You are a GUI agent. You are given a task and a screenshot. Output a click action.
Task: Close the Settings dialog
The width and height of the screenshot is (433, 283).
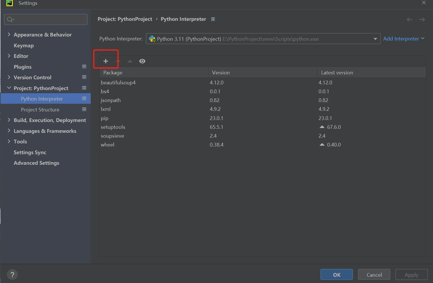(x=424, y=3)
